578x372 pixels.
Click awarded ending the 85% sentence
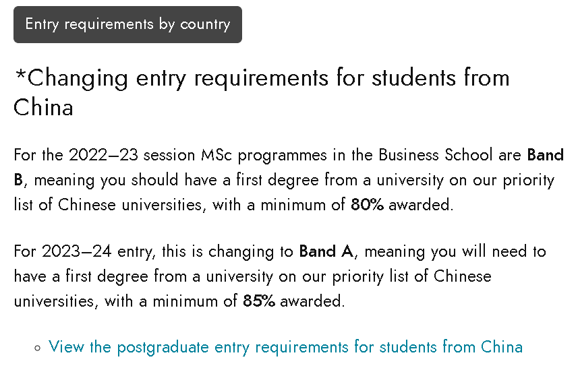coord(312,301)
